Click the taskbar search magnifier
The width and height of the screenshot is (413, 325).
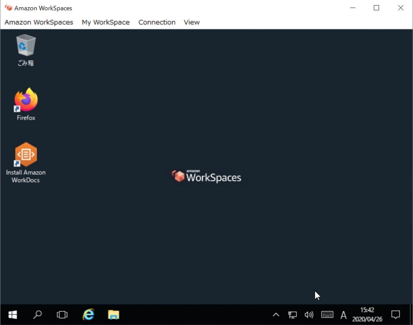(38, 315)
